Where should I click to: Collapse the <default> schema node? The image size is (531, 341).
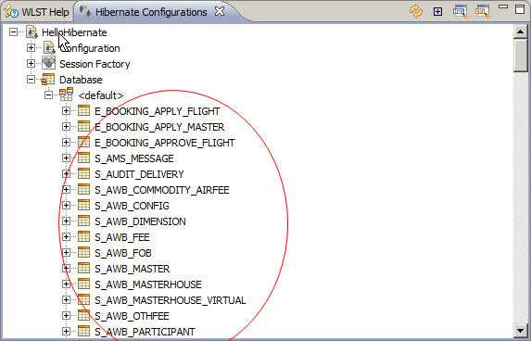coord(48,95)
